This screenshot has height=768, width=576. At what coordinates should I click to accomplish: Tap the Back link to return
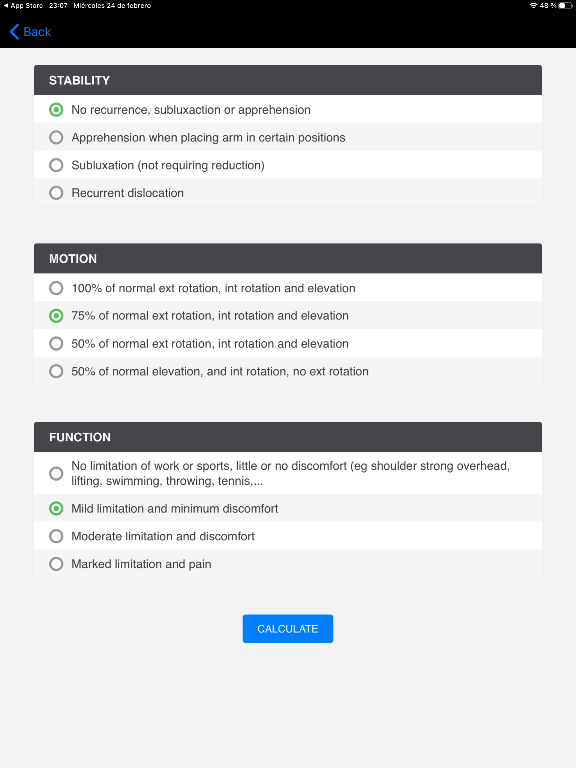[37, 31]
